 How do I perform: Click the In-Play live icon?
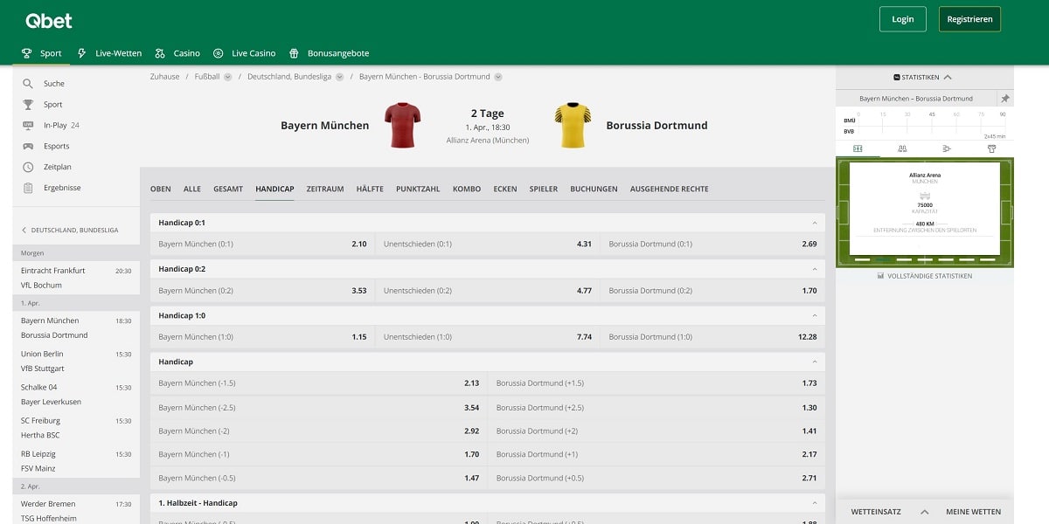pos(28,126)
